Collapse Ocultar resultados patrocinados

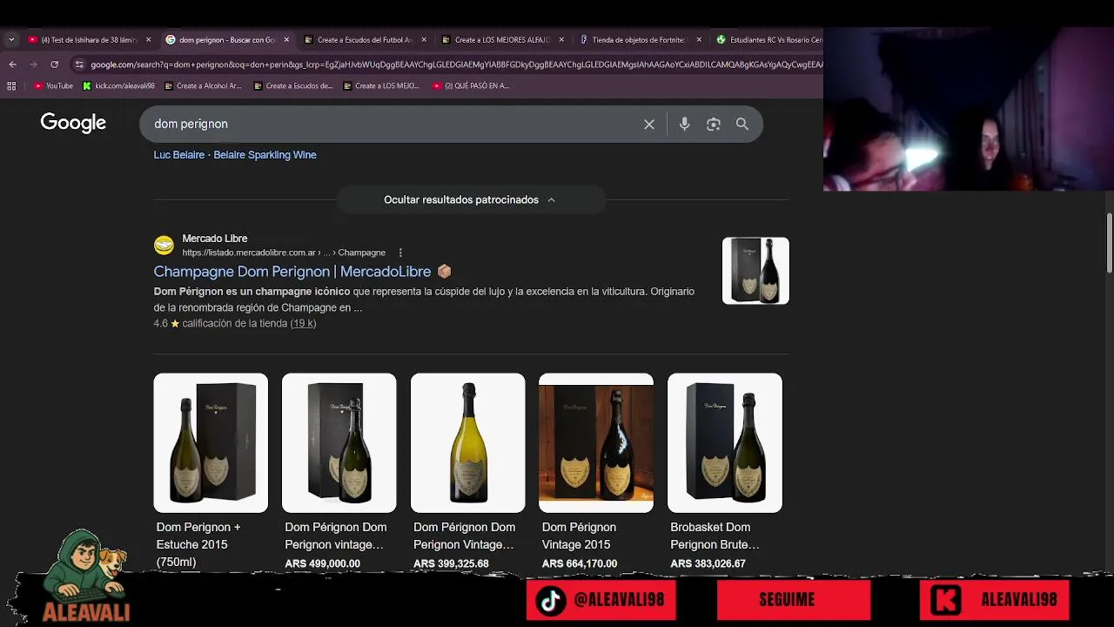[x=470, y=199]
